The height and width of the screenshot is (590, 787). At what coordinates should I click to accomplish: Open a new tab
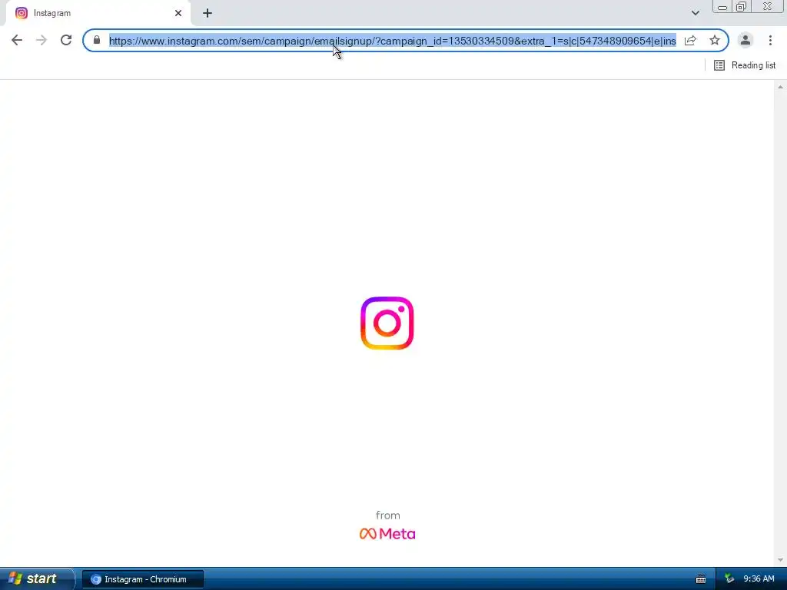coord(208,13)
